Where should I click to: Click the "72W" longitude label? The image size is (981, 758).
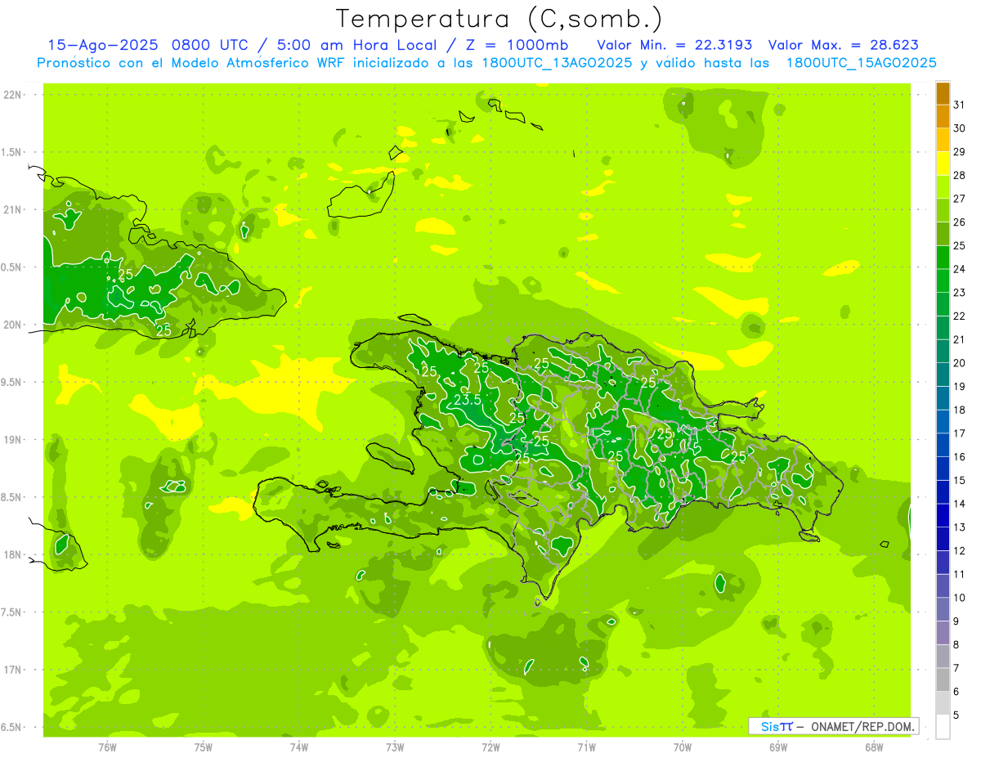tap(490, 747)
